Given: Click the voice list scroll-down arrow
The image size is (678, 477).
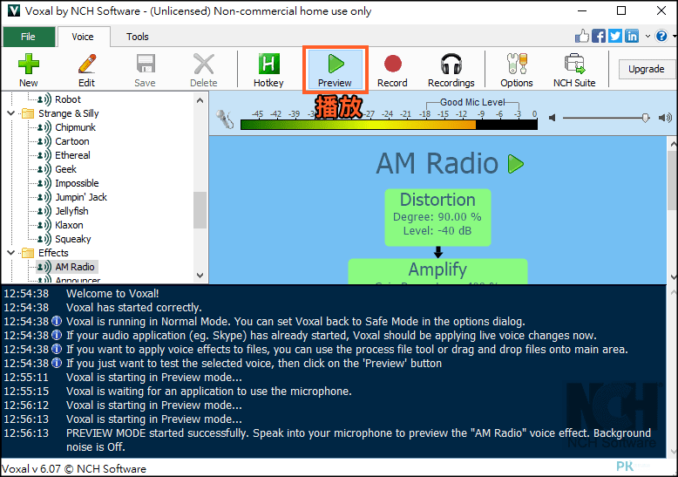Looking at the screenshot, I should pos(200,276).
